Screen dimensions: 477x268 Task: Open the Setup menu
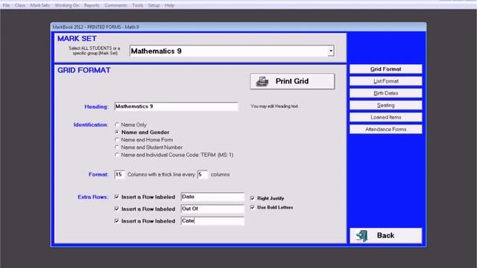pyautogui.click(x=154, y=5)
